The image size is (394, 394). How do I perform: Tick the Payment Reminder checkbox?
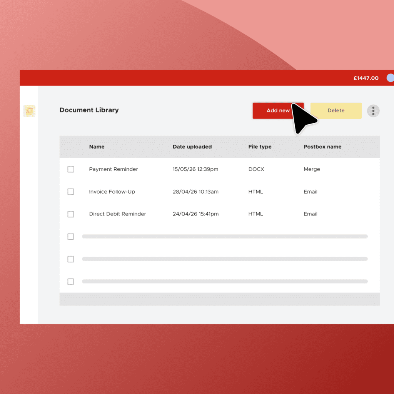click(x=71, y=169)
